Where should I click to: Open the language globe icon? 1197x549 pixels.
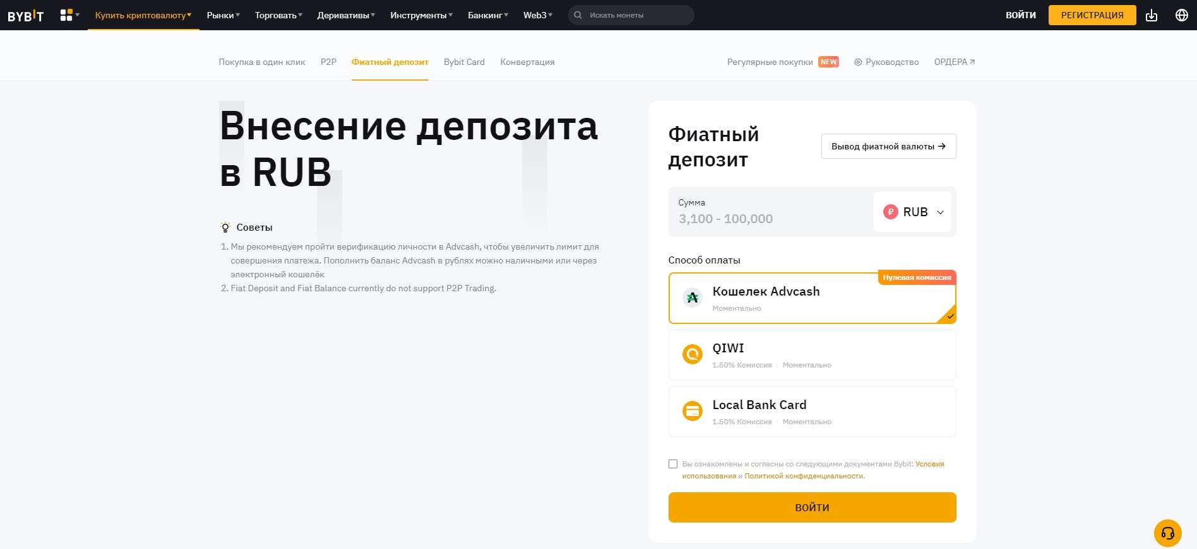click(1182, 15)
